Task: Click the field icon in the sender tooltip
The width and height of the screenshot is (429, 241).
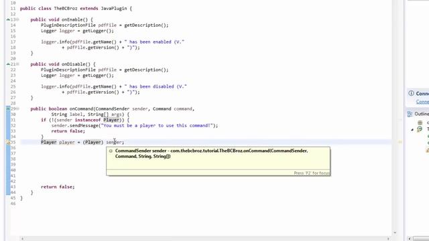Action: 111,151
